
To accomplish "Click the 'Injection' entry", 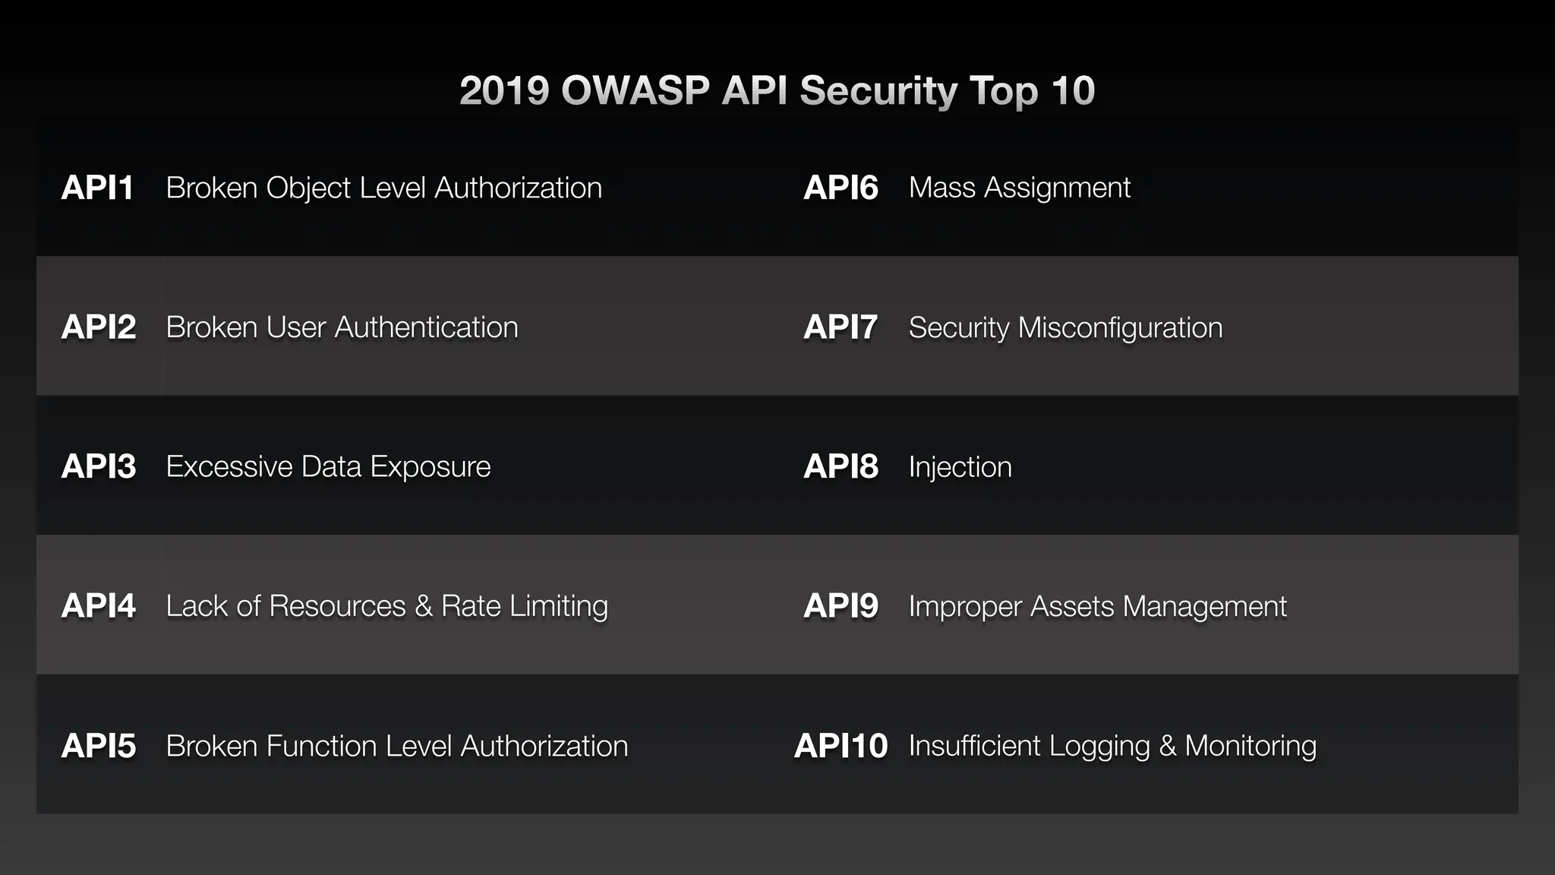I will tap(960, 468).
